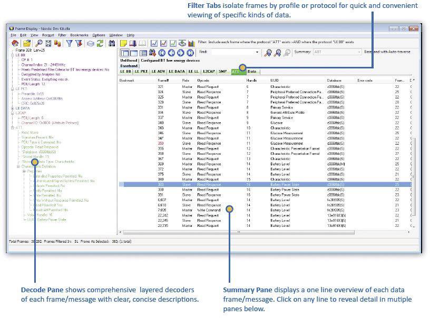Toggle the single pane view icon
This screenshot has width=430, height=318.
(134, 53)
